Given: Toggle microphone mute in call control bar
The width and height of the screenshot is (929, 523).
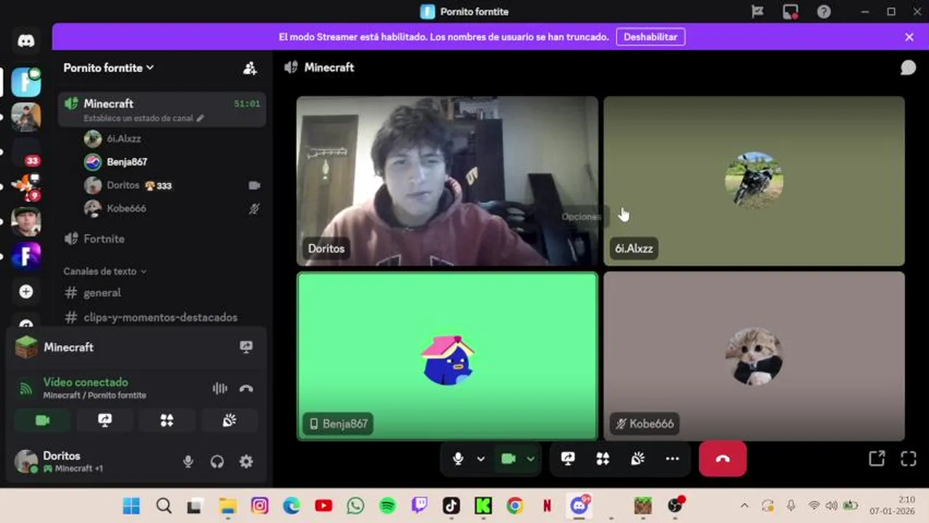Looking at the screenshot, I should click(x=458, y=458).
